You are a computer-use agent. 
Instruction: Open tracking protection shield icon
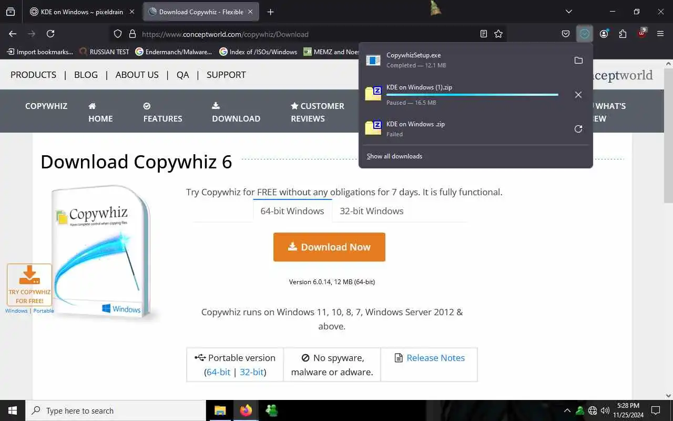tap(118, 34)
